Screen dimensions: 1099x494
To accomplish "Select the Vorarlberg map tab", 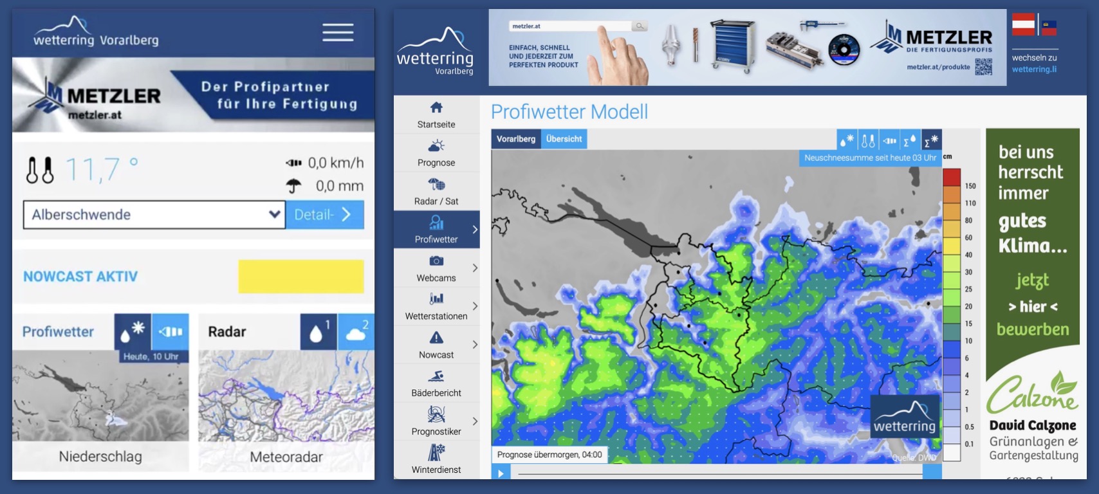I will tap(516, 139).
